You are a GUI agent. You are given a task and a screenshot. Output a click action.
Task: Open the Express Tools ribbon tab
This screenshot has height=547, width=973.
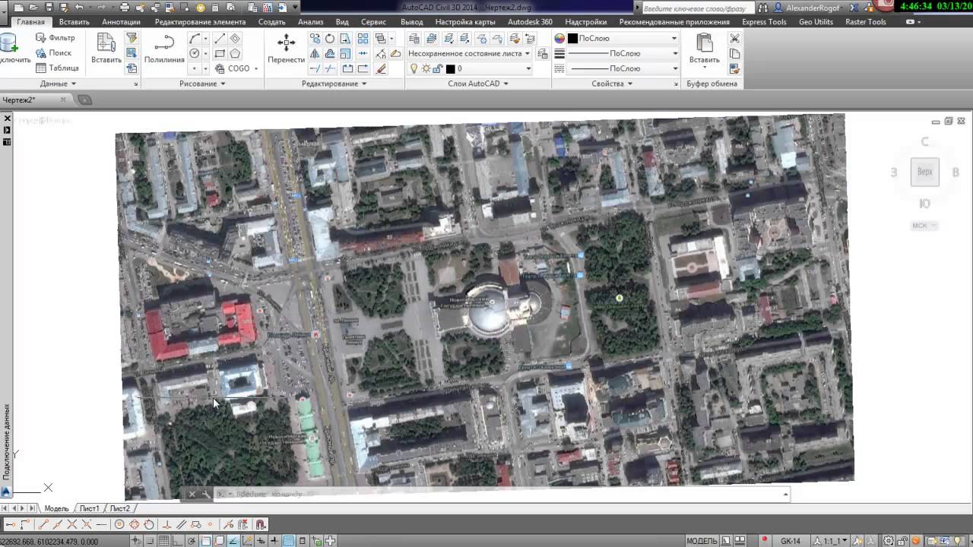click(764, 22)
